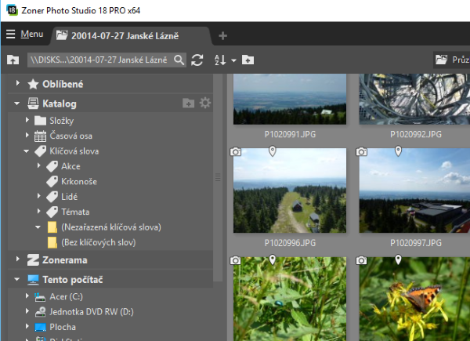Collapse the Klíčová slova node
This screenshot has height=341, width=470.
pyautogui.click(x=27, y=151)
